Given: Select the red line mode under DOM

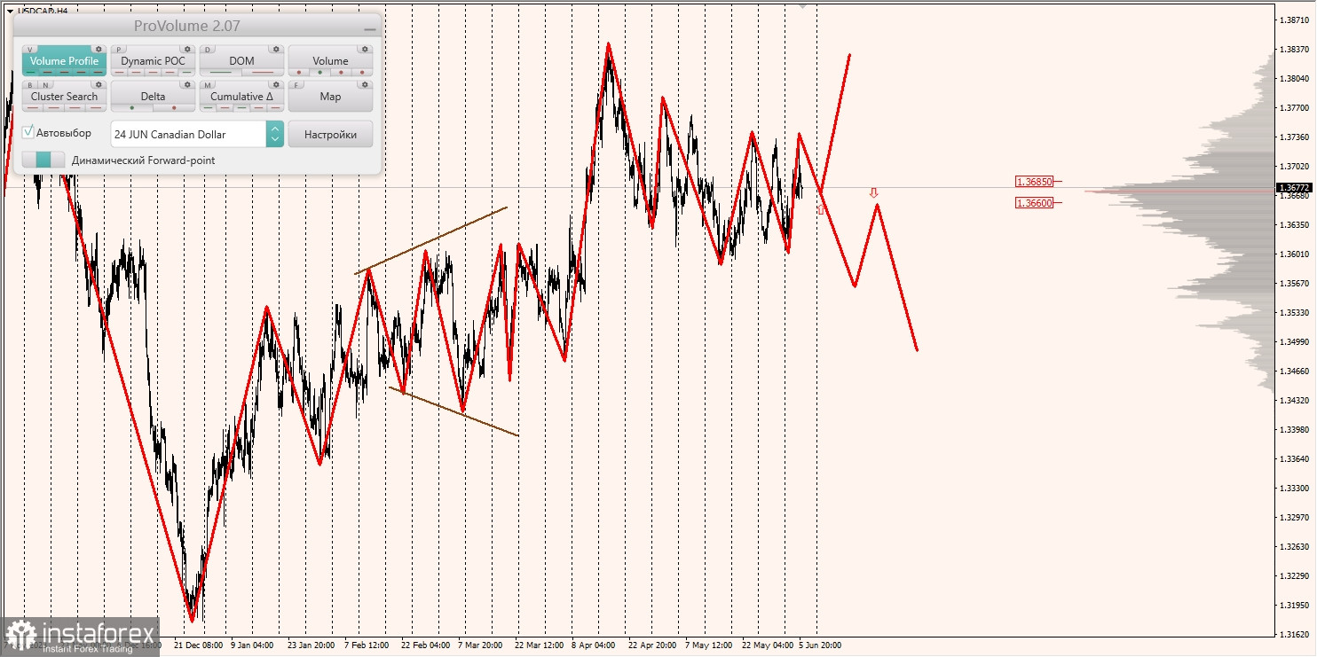Looking at the screenshot, I should click(x=263, y=72).
